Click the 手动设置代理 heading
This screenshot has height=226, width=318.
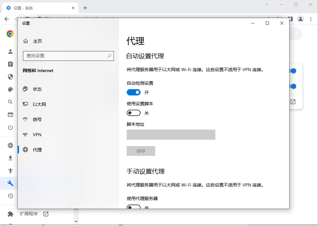click(146, 171)
